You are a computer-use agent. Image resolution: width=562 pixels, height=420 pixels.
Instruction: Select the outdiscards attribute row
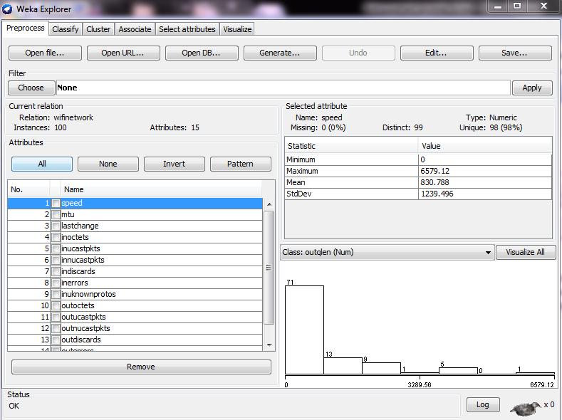(x=135, y=340)
